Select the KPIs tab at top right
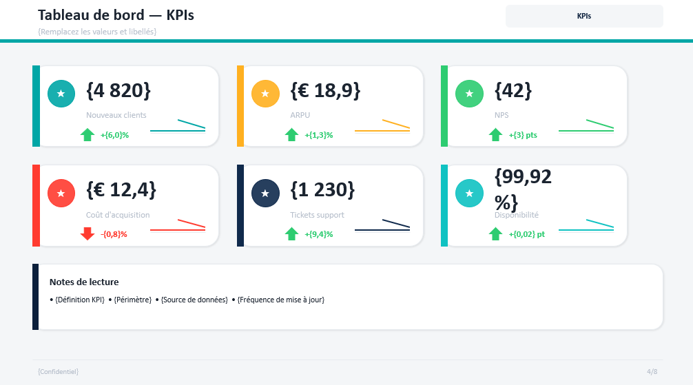The image size is (693, 385). 584,16
